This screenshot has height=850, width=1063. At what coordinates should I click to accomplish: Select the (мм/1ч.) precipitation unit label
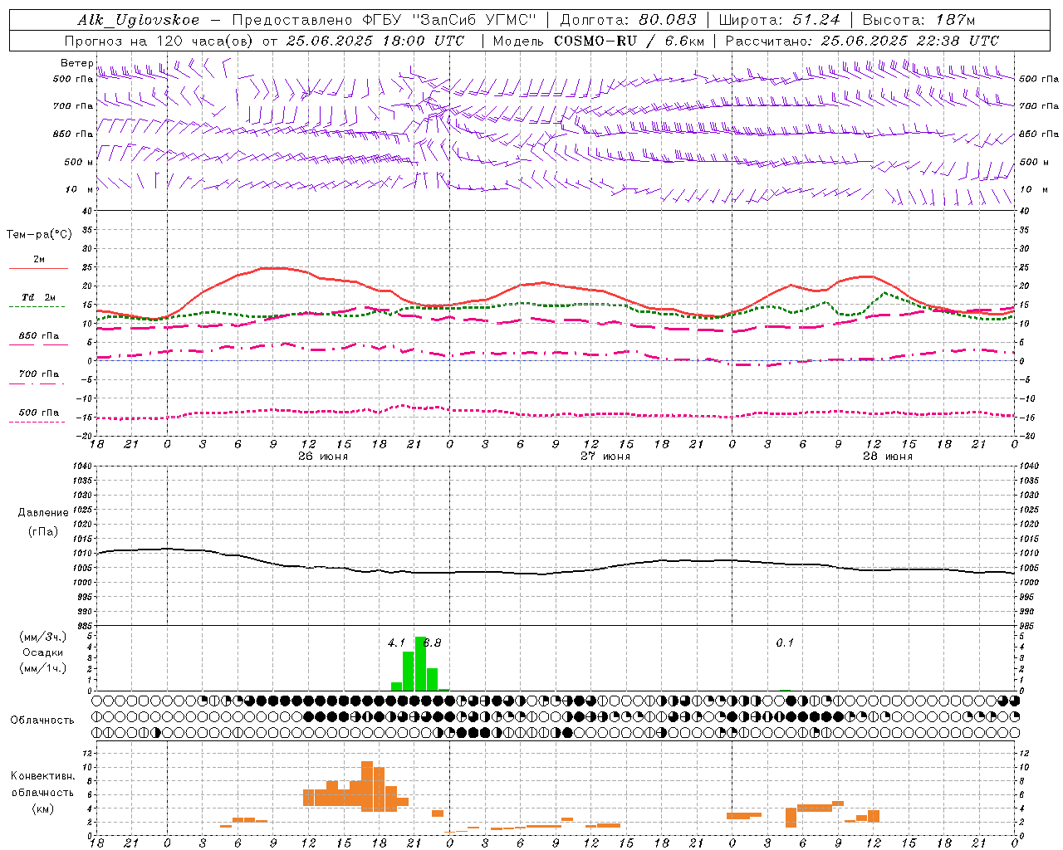click(42, 669)
